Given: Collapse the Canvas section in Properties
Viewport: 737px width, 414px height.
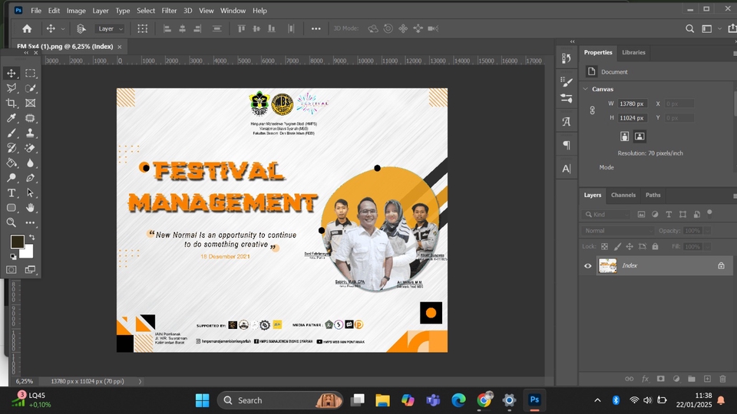Looking at the screenshot, I should coord(586,89).
